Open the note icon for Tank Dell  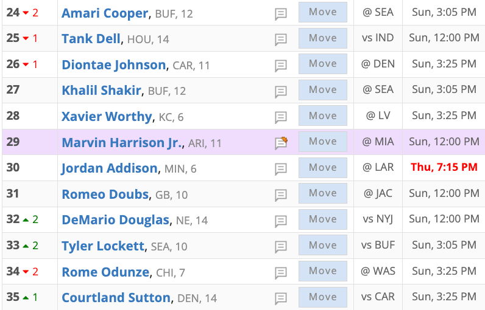(281, 40)
